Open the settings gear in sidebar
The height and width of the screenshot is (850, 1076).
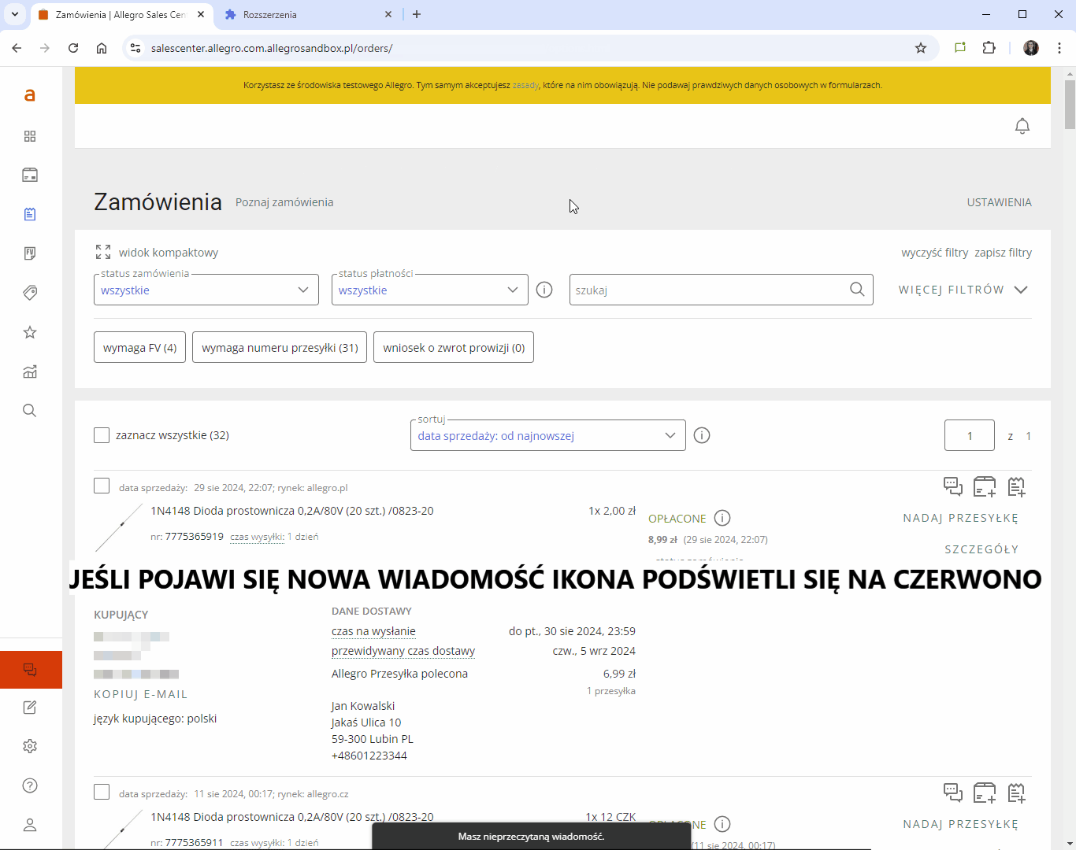(30, 745)
